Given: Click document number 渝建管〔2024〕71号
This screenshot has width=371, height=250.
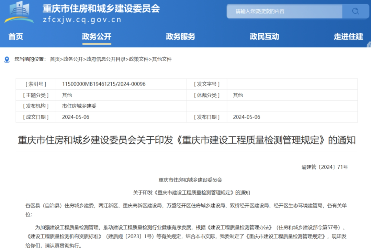Looking at the screenshot, I should coord(325,167).
